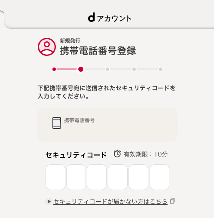The height and width of the screenshot is (218, 214).
Task: Select the sixth security code digit box
Action: tap(159, 177)
